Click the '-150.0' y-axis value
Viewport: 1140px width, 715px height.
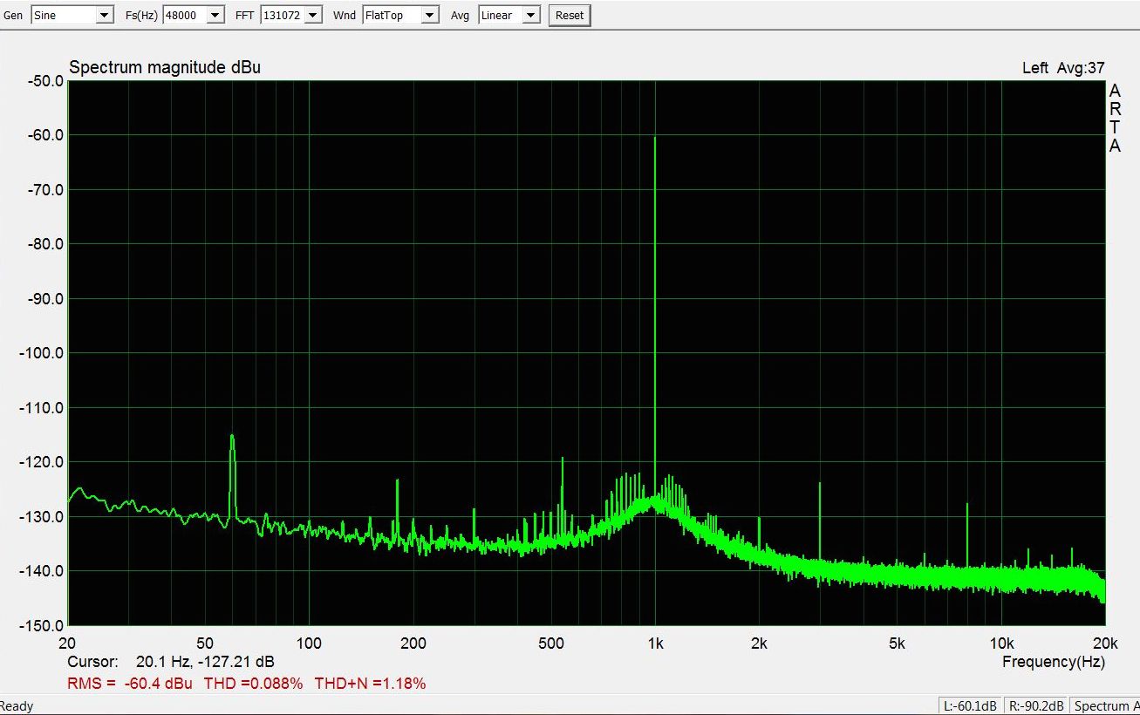[40, 626]
